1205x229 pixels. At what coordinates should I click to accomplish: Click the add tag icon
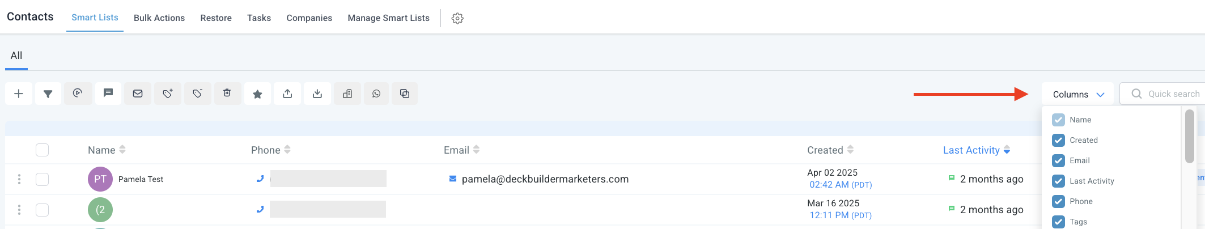pyautogui.click(x=168, y=94)
